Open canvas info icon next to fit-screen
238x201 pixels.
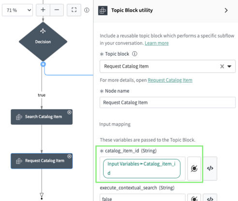pos(87,10)
